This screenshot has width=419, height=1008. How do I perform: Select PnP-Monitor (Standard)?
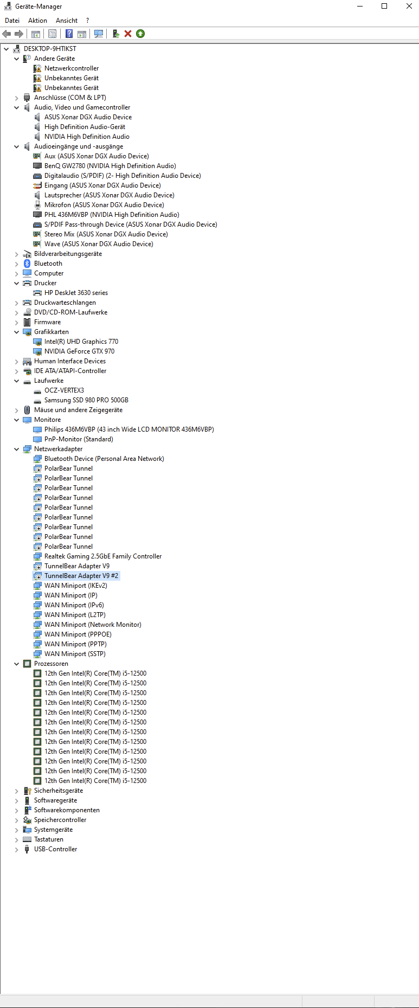pyautogui.click(x=79, y=439)
